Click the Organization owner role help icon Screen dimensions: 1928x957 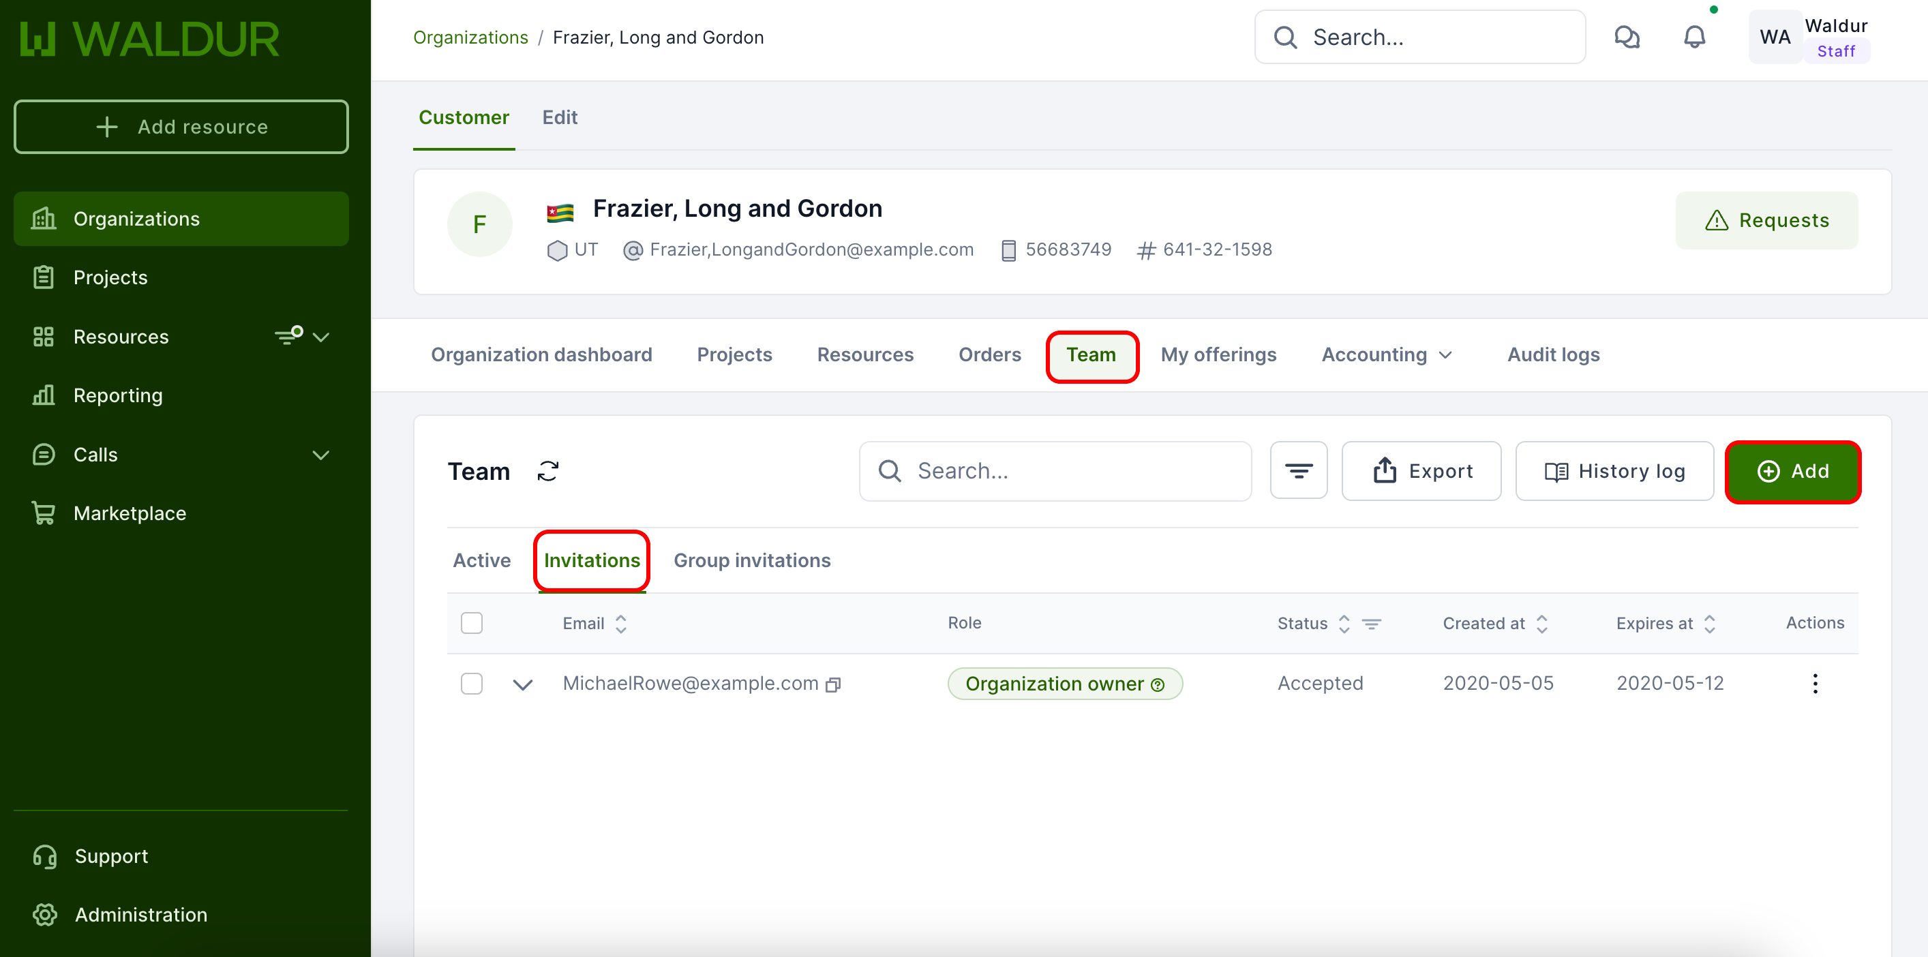(x=1157, y=684)
